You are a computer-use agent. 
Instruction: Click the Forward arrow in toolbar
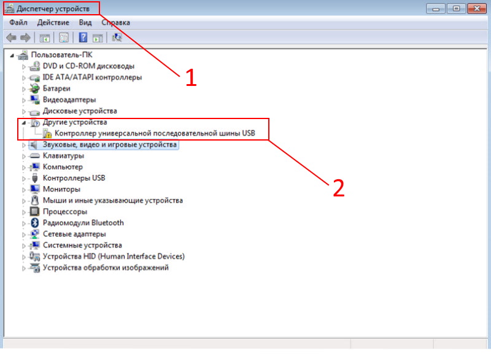point(26,38)
